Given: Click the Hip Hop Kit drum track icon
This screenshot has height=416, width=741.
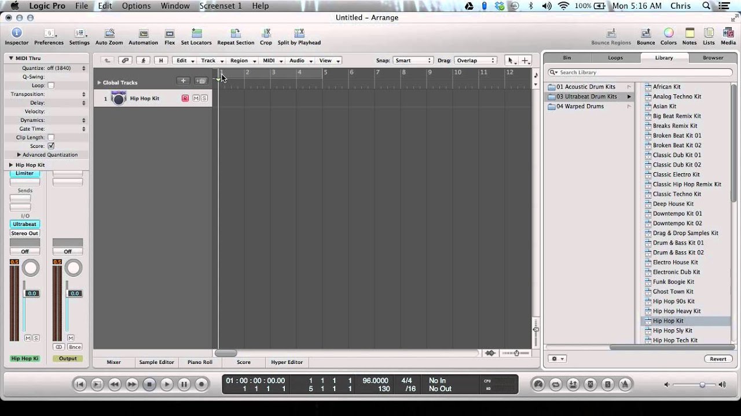Looking at the screenshot, I should pyautogui.click(x=119, y=98).
